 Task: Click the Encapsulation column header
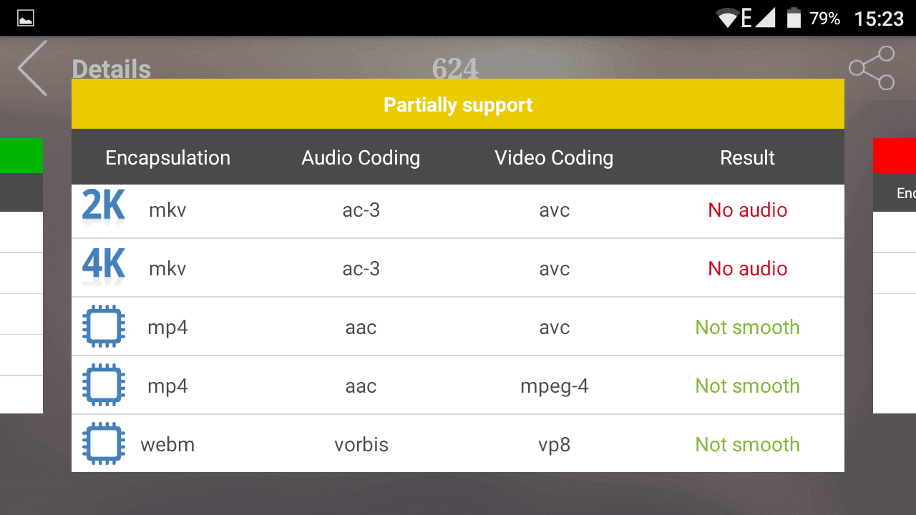click(168, 158)
